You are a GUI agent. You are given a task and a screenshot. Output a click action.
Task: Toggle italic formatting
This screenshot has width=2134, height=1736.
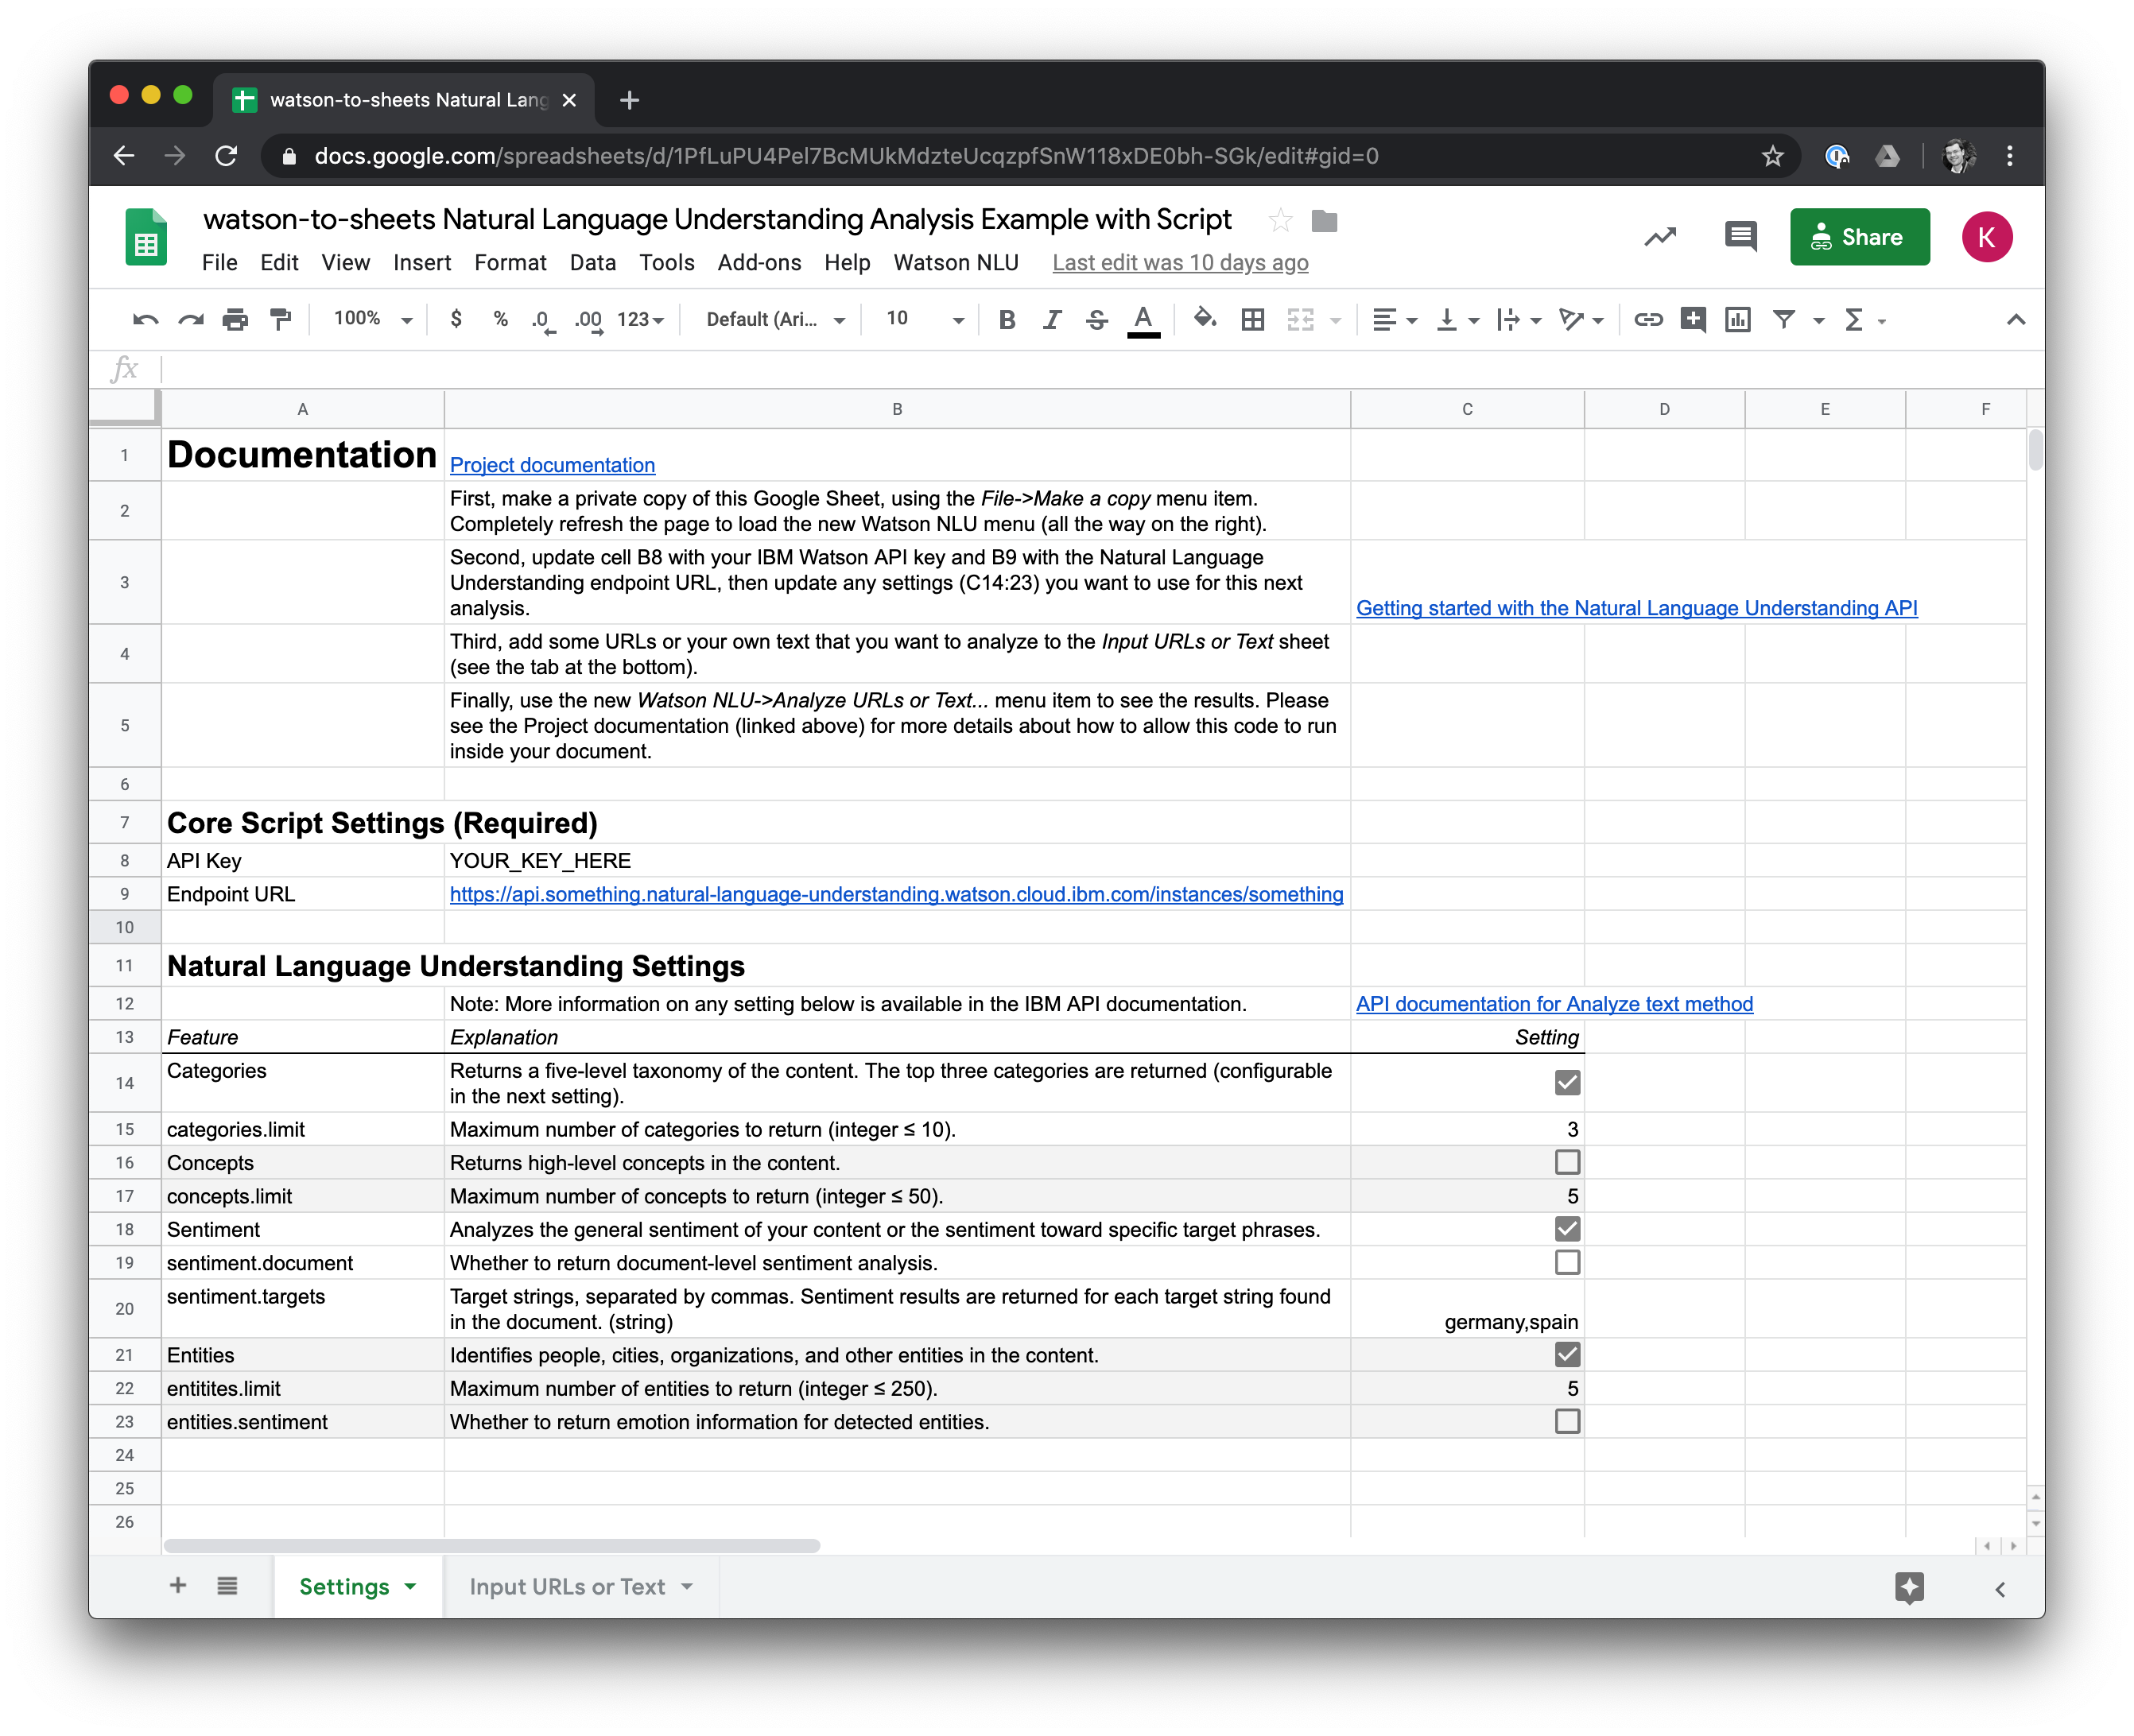[1051, 320]
